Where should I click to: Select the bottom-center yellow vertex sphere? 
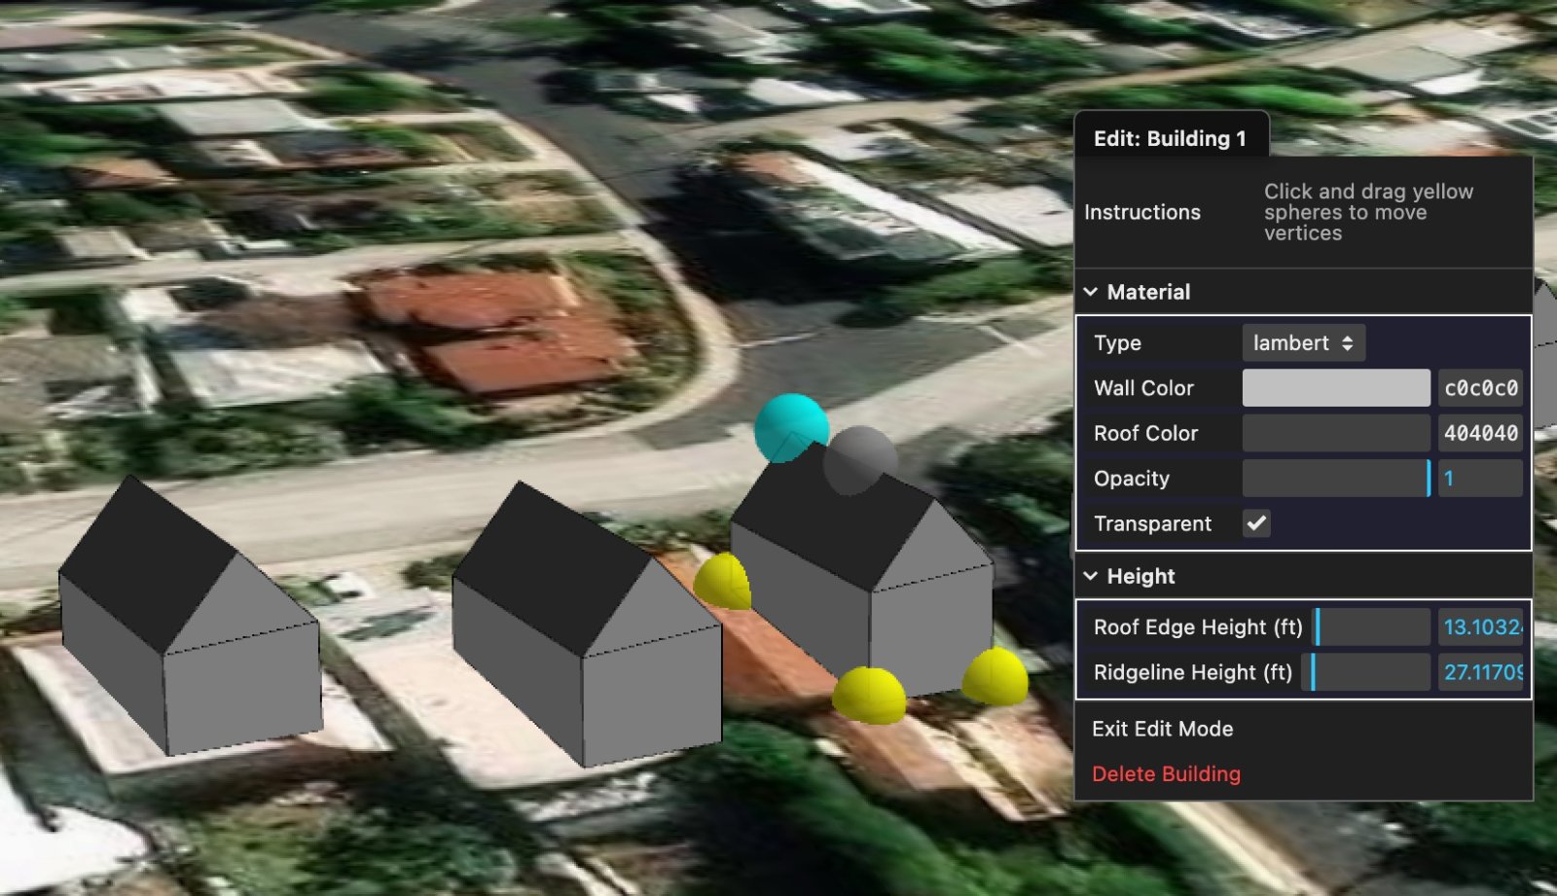[x=869, y=695]
